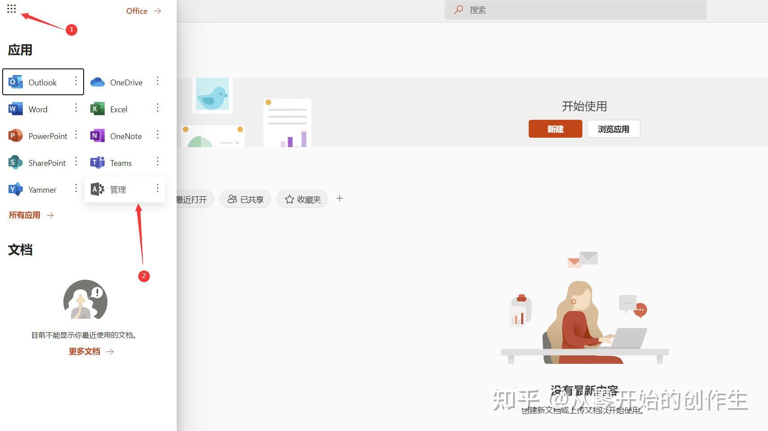
Task: Launch the Word app
Action: click(38, 109)
